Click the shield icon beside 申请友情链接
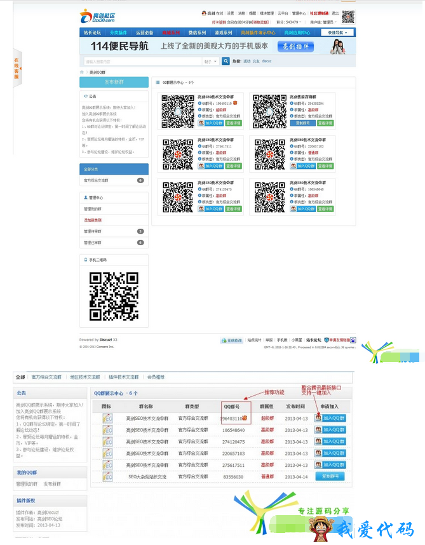Viewport: 425px width, 545px height. tap(327, 340)
